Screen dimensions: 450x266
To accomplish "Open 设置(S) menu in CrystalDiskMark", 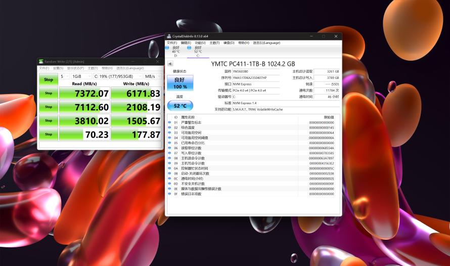I will [58, 68].
